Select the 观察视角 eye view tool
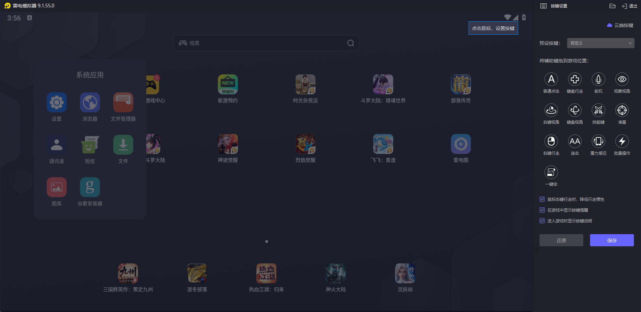This screenshot has width=641, height=312. pos(622,80)
